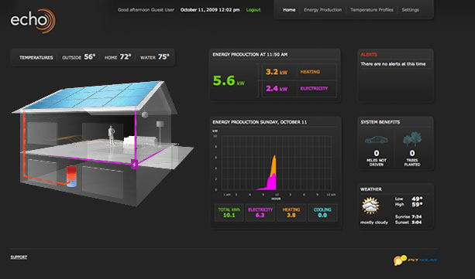Click the car icon for miles not driven

point(377,140)
